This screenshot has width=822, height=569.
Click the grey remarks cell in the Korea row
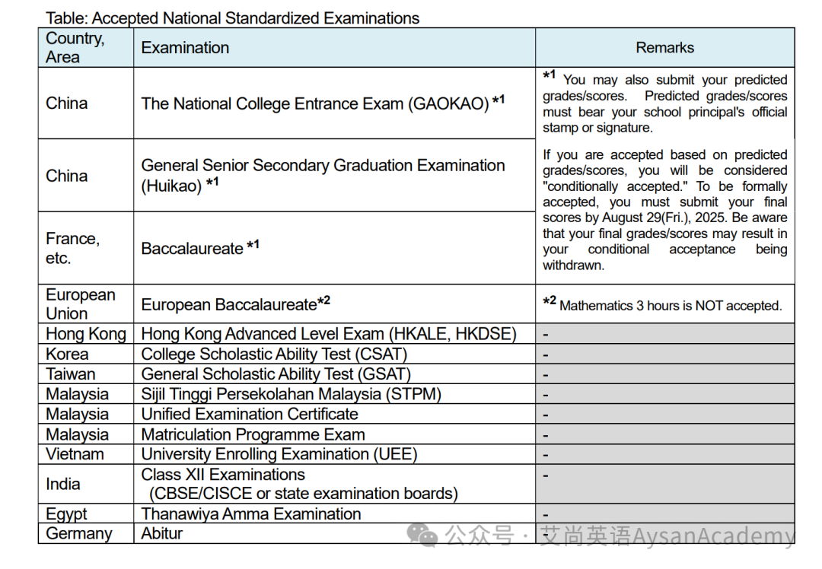[664, 354]
